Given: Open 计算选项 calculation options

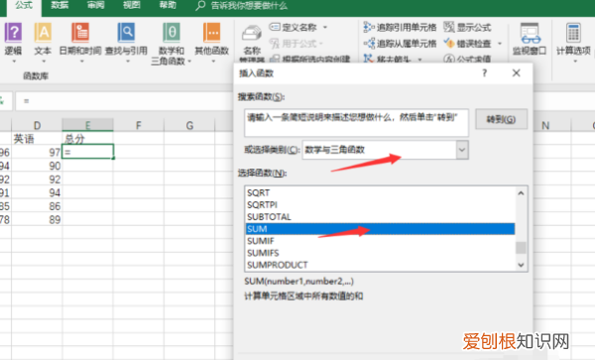Looking at the screenshot, I should (573, 39).
